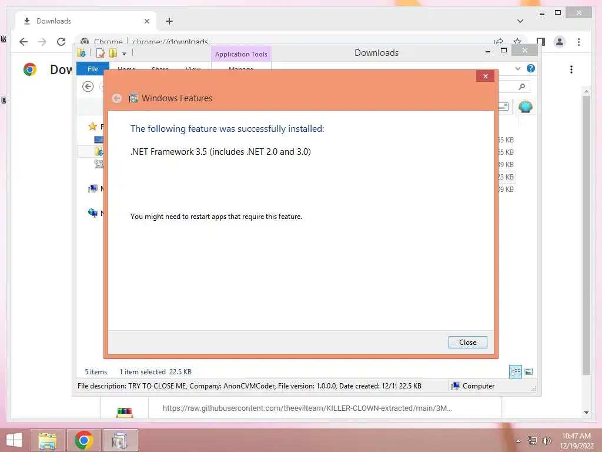Open the File tab in Downloads explorer
This screenshot has height=452, width=602.
pyautogui.click(x=92, y=69)
